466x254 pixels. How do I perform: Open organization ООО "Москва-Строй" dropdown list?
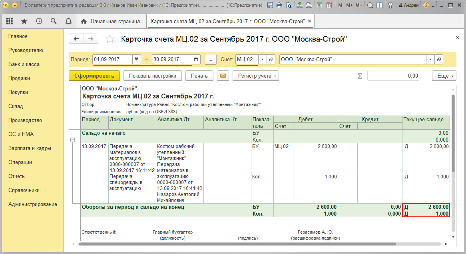tap(430, 59)
